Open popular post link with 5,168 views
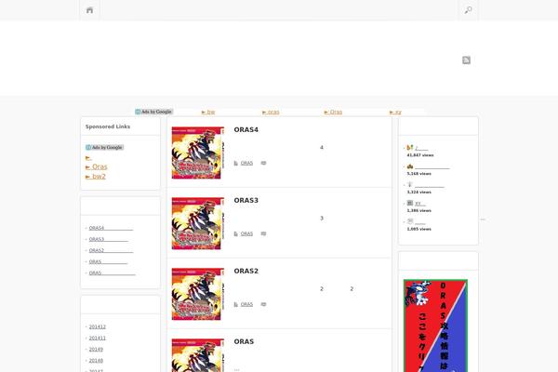 (432, 166)
